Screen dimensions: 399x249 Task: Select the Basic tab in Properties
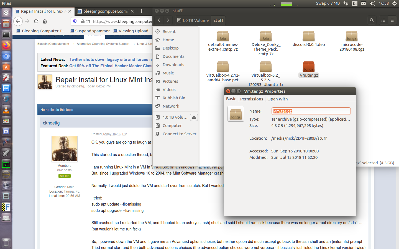pyautogui.click(x=231, y=99)
